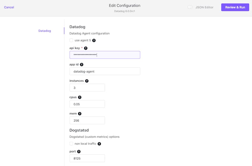252x166 pixels.
Task: Click the Review & Run button
Action: tap(235, 7)
